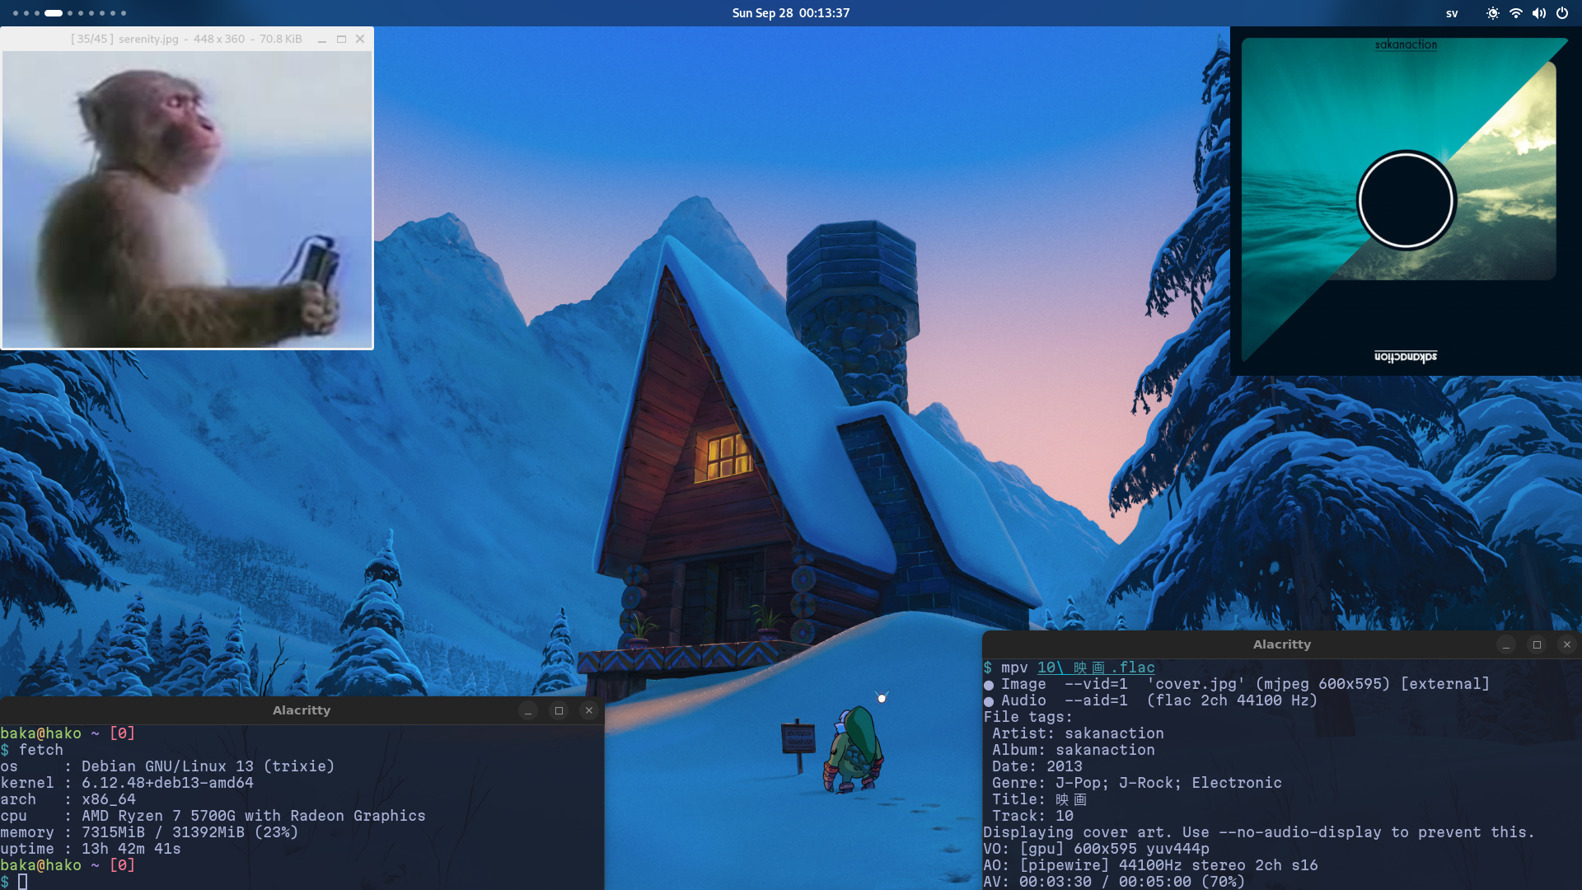Viewport: 1582px width, 890px height.
Task: Click the underlined .flac filename link
Action: point(1095,667)
